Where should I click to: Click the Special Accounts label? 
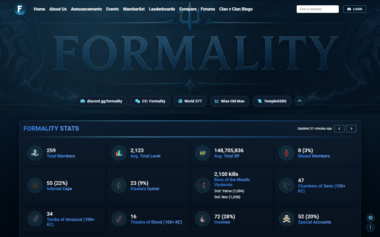[x=315, y=222]
